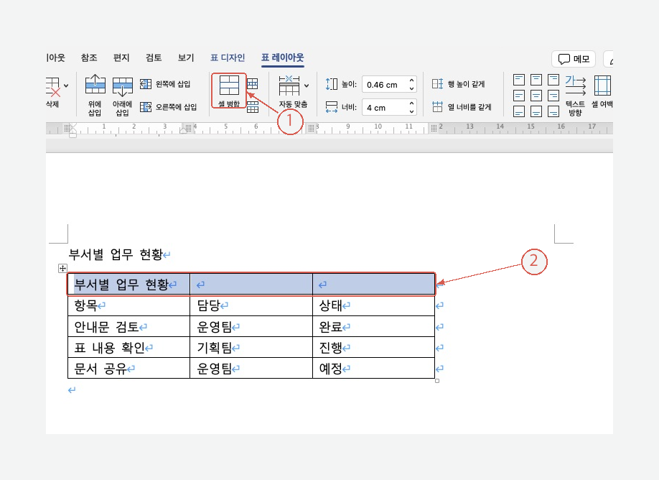Click the 너비 column width icon
Screen dimensions: 659x480
331,107
